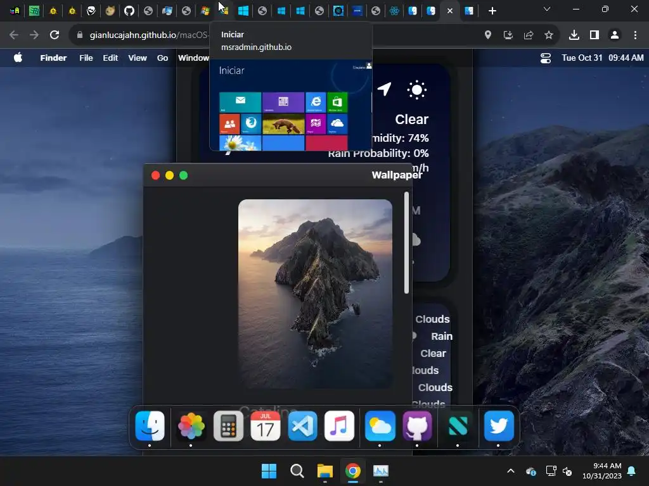This screenshot has width=649, height=486.
Task: Click the Tue Oct 31 menu bar date
Action: tap(582, 58)
